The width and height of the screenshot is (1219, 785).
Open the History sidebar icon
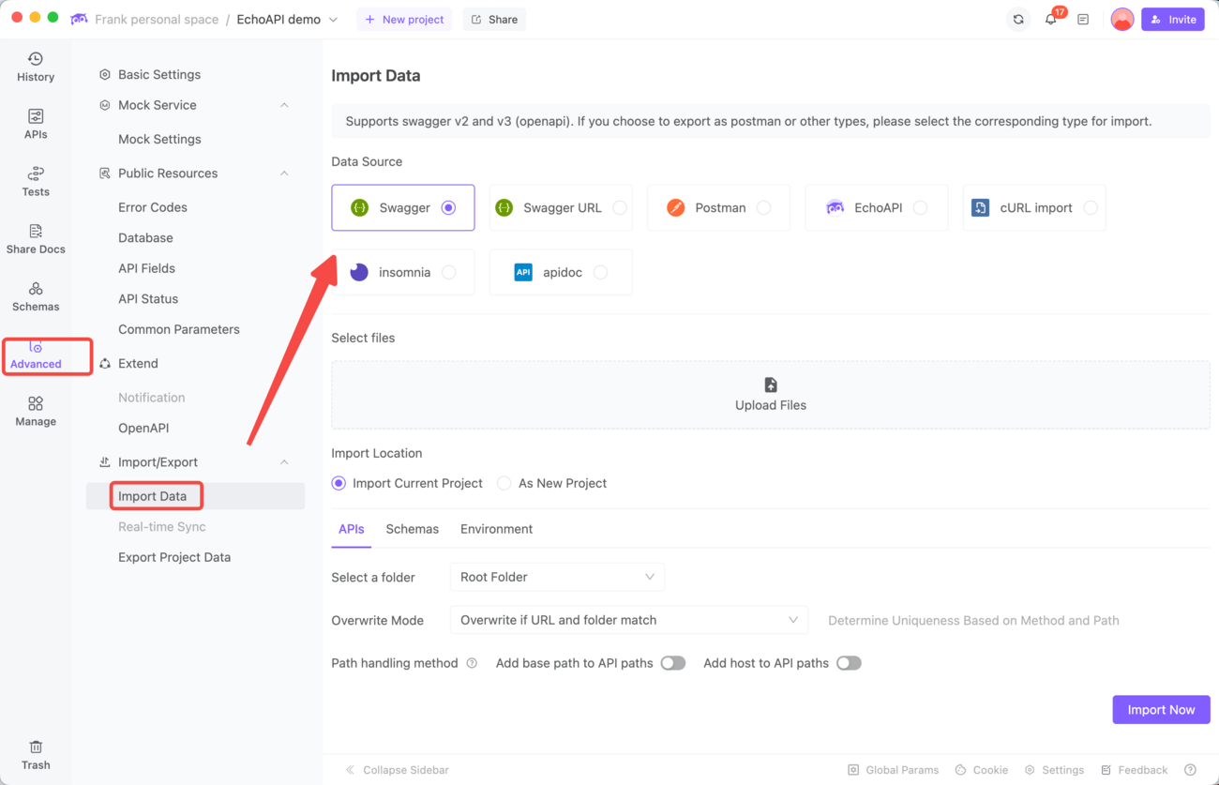[36, 67]
